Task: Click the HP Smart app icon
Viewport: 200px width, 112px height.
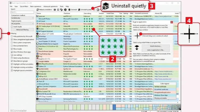Action: [37, 21]
